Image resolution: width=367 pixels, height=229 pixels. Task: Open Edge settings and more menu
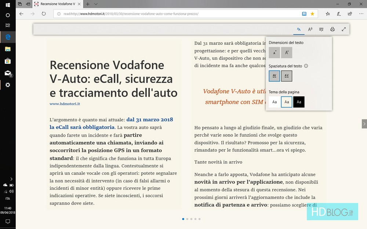tap(361, 14)
